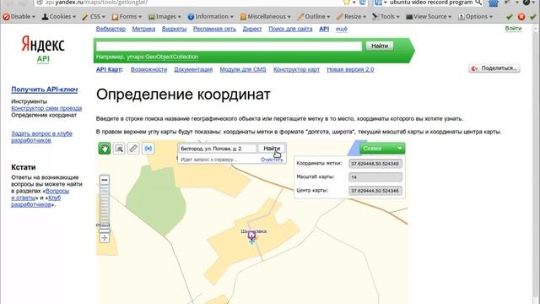Open the Поиск для сайта link
Image resolution: width=540 pixels, height=304 pixels.
coord(290,29)
